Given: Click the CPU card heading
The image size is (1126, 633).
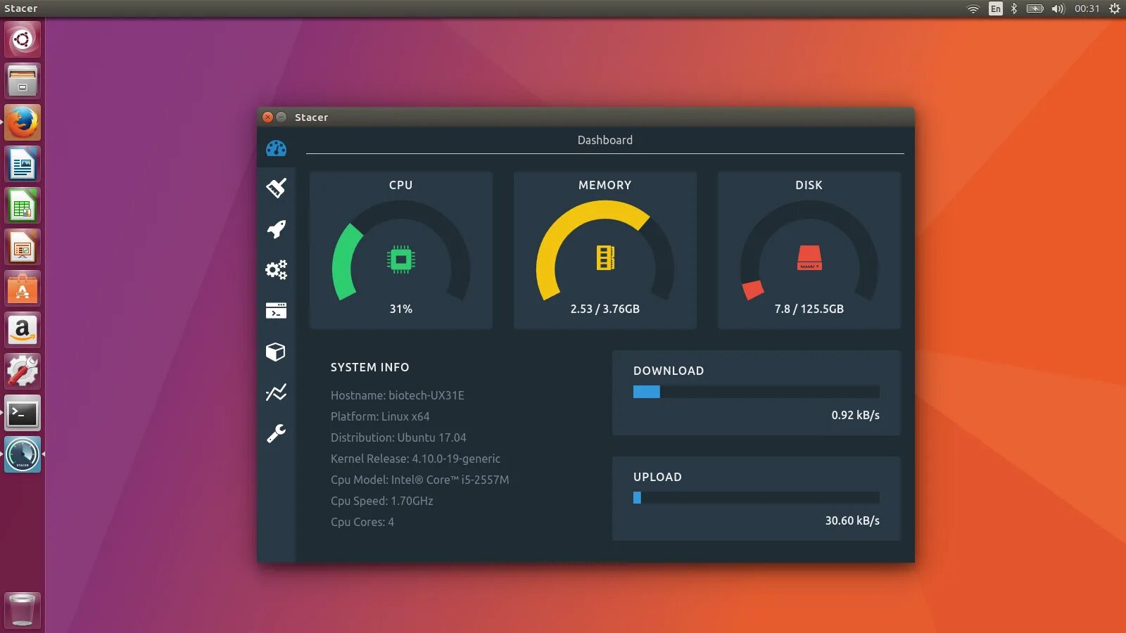Looking at the screenshot, I should pyautogui.click(x=401, y=185).
